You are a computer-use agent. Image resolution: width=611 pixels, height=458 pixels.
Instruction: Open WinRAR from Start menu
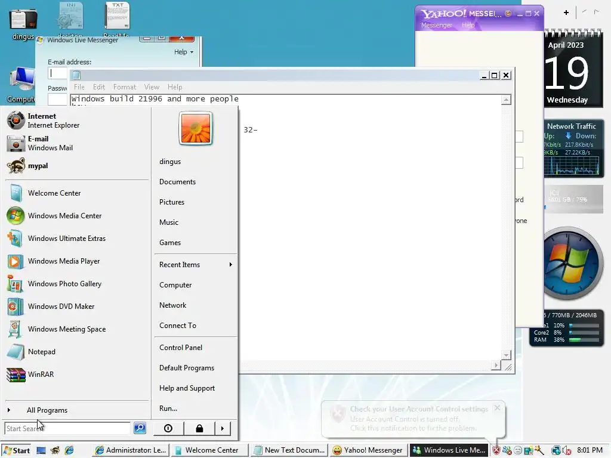coord(77,375)
